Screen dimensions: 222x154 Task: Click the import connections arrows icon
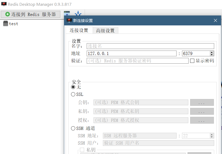click(x=78, y=13)
